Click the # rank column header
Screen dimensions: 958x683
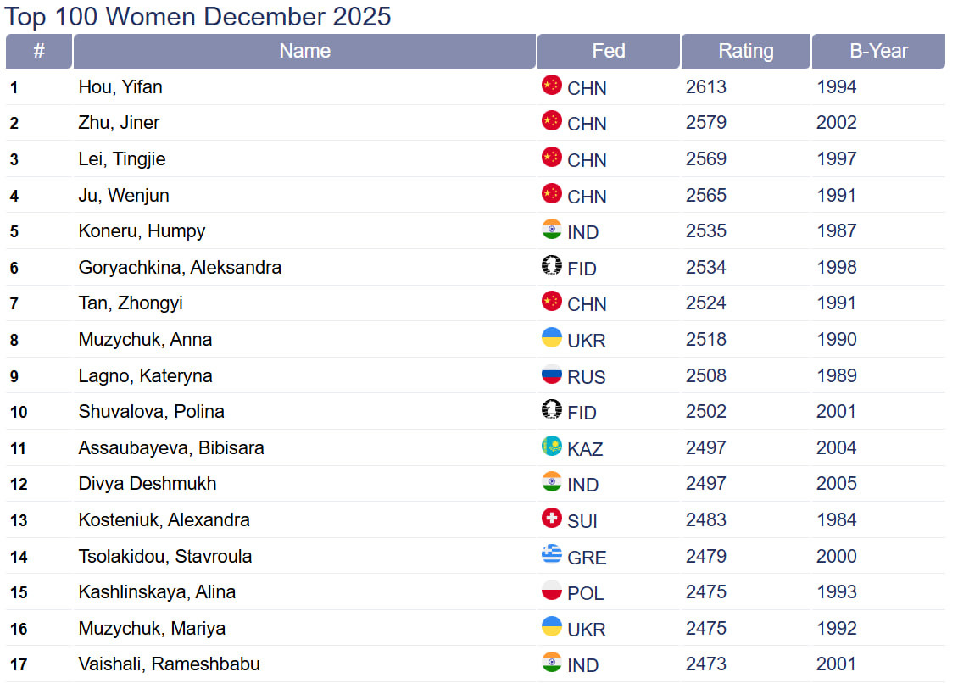pos(39,51)
